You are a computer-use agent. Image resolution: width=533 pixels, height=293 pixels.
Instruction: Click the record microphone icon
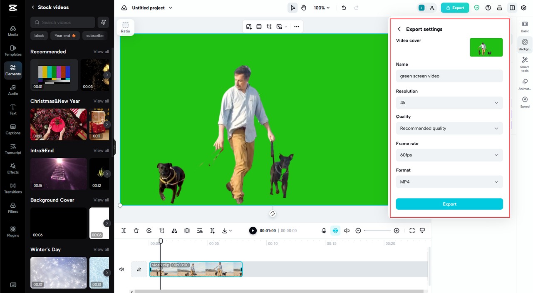tap(324, 231)
